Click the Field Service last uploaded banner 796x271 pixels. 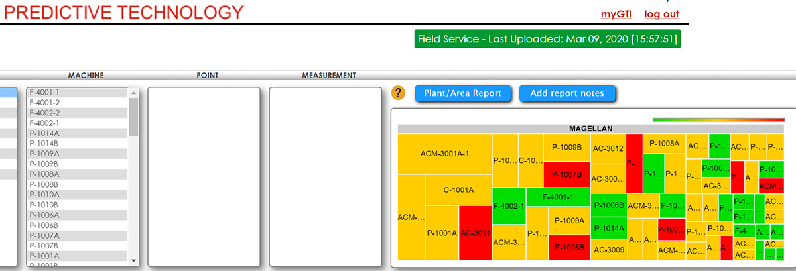[547, 39]
